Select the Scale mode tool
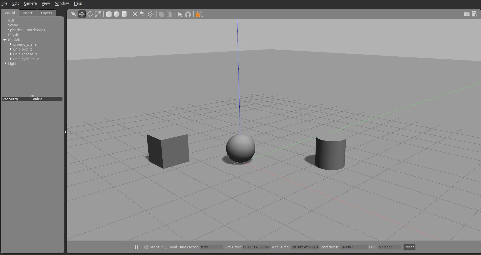This screenshot has height=255, width=481. 98,14
